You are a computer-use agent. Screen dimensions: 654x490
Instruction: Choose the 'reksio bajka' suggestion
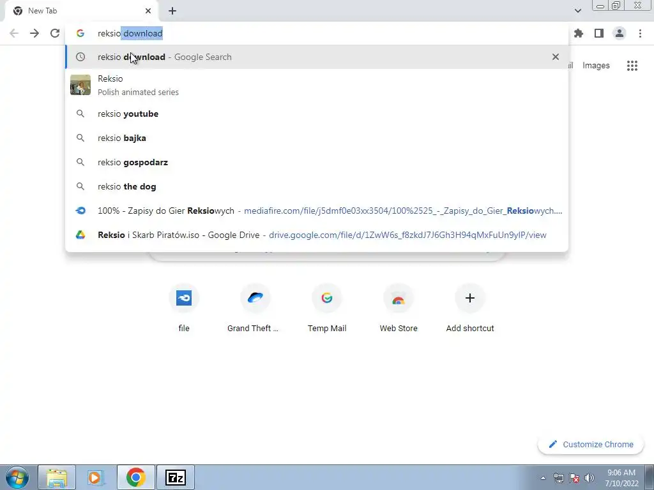pyautogui.click(x=317, y=138)
